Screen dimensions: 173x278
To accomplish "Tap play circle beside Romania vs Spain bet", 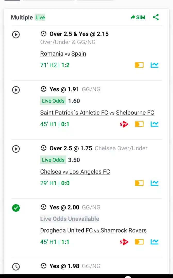I will coord(16,34).
